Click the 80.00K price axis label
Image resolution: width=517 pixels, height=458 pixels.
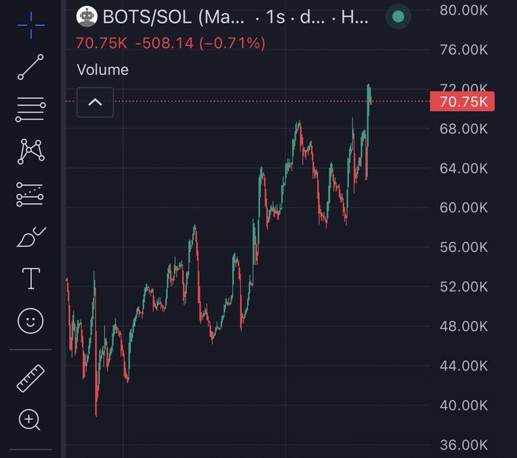[464, 10]
